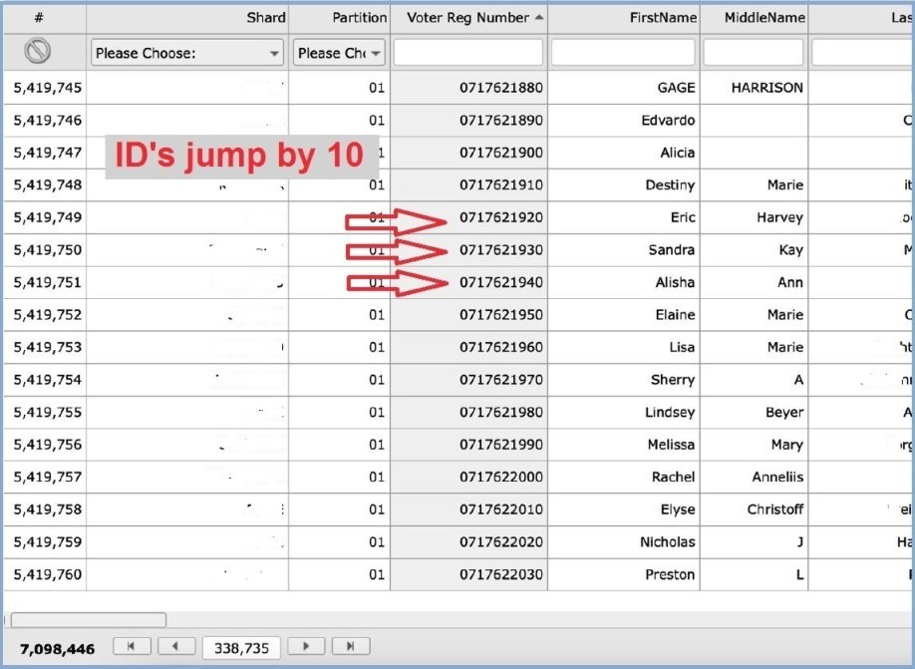Screen dimensions: 915x669
Task: Sort by the FirstName column header
Action: point(662,18)
